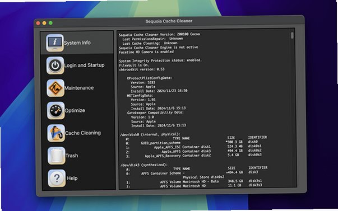338x211 pixels.
Task: Click the 'disk3s3' identifier
Action: point(255,185)
